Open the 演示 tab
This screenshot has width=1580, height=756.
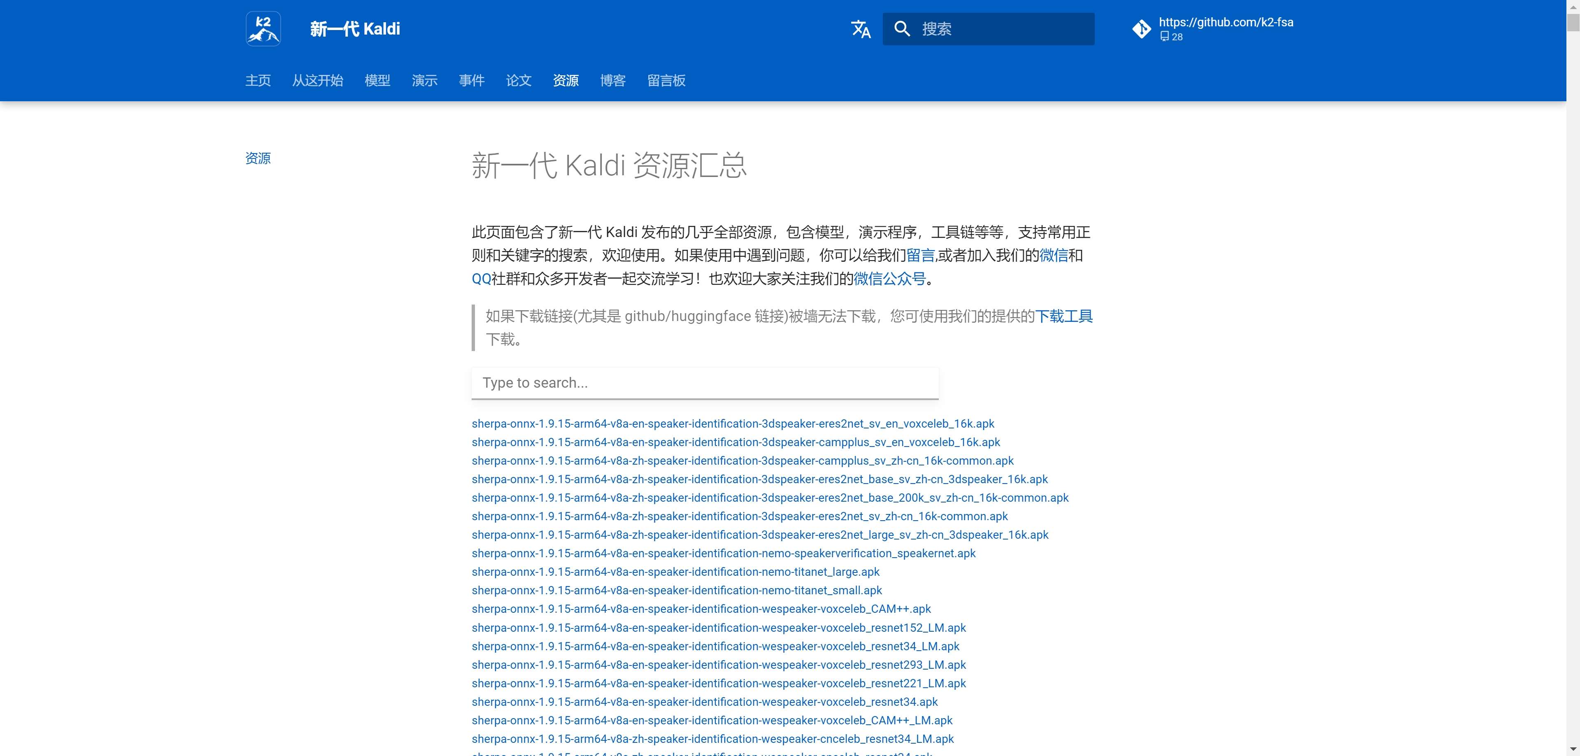click(424, 80)
